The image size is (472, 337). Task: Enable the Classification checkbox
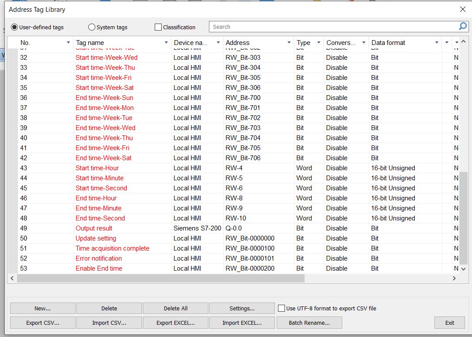pos(158,27)
